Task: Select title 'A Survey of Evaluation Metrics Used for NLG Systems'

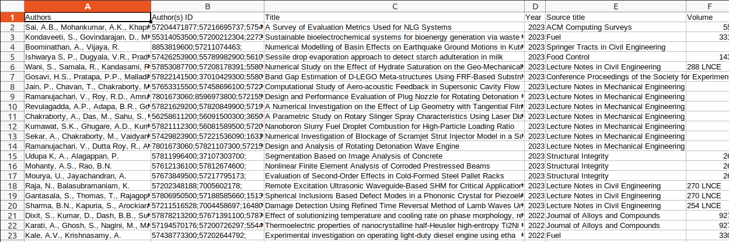Action: [x=394, y=27]
